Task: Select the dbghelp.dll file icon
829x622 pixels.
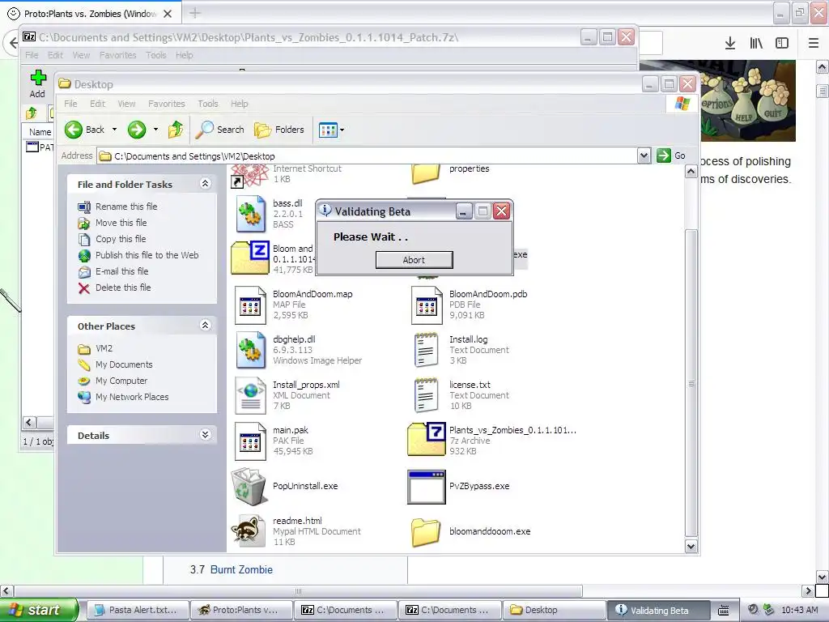Action: pyautogui.click(x=250, y=350)
